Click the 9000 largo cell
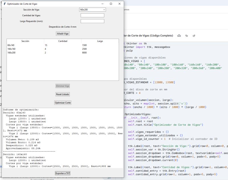228x180 pixels. [84, 53]
